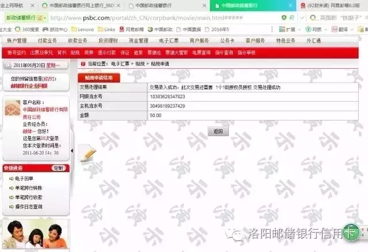Open the 外汇通 menu
This screenshot has width=368, height=252.
click(313, 41)
